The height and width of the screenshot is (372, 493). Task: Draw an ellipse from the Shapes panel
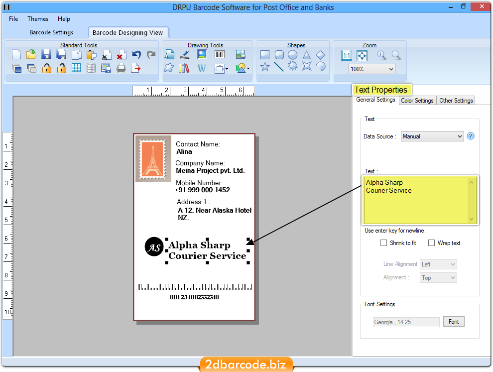point(292,55)
